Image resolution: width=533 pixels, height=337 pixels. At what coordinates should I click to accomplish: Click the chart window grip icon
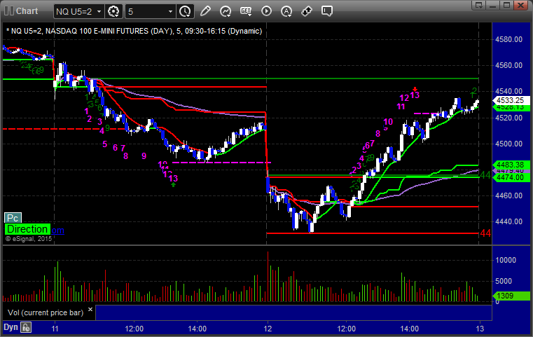pyautogui.click(x=8, y=11)
